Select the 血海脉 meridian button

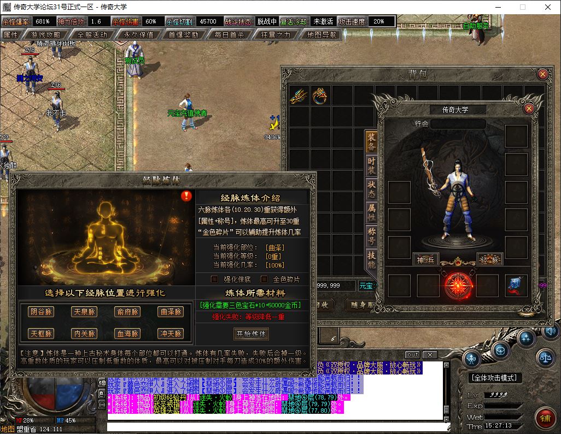pos(128,334)
